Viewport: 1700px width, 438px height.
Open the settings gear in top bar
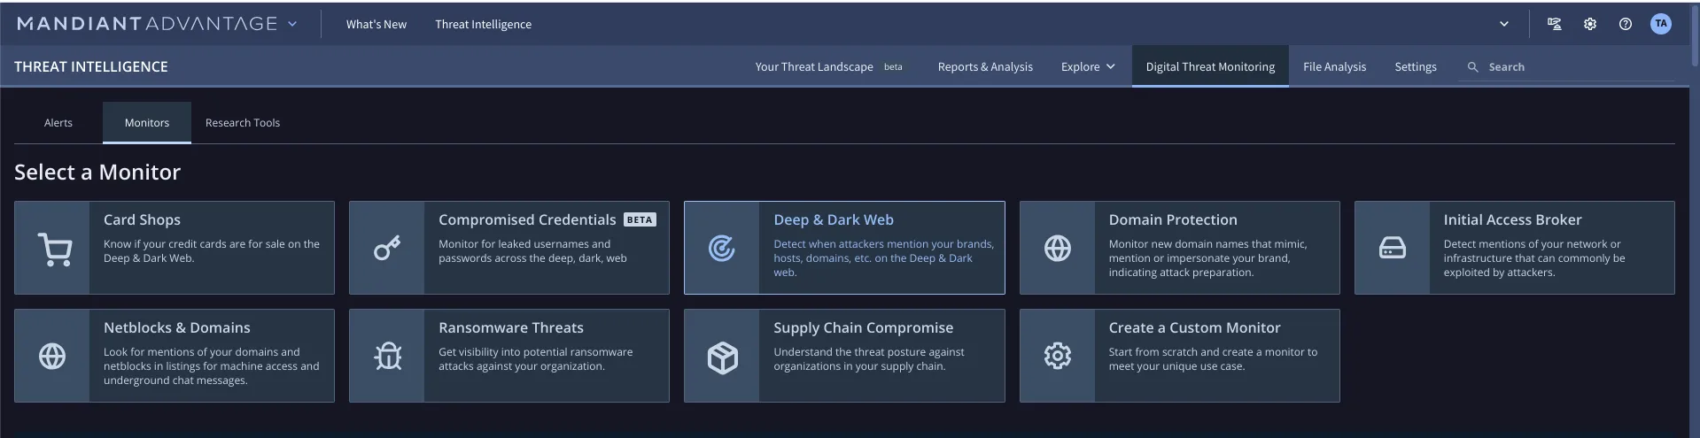coord(1589,25)
